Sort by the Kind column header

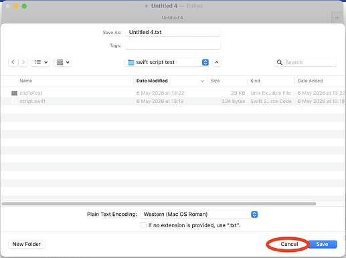pos(255,81)
